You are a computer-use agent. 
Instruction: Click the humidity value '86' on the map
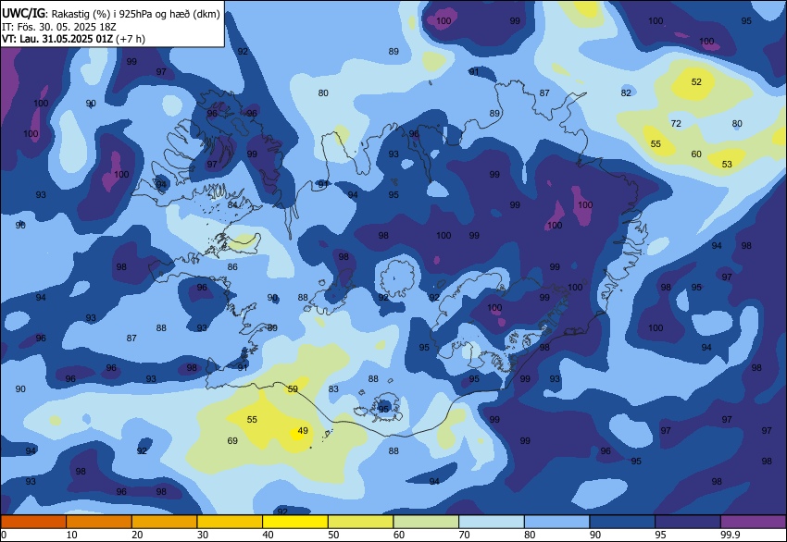click(232, 266)
